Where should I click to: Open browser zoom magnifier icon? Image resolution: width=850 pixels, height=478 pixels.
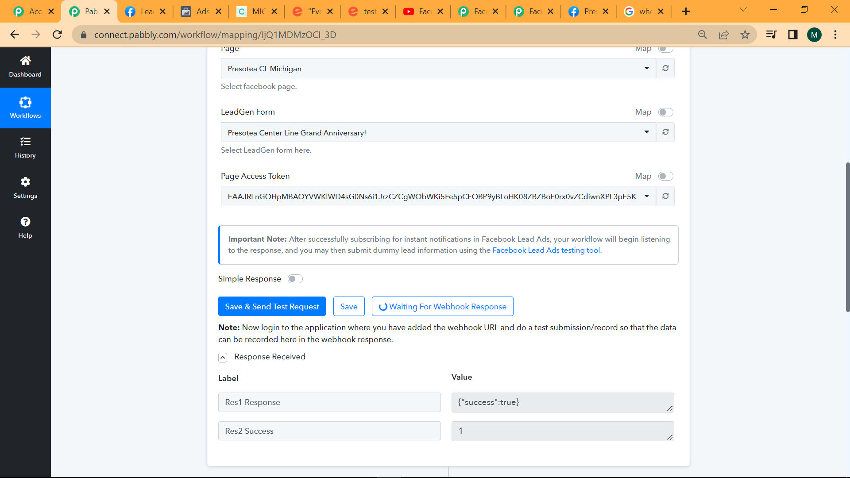coord(702,35)
